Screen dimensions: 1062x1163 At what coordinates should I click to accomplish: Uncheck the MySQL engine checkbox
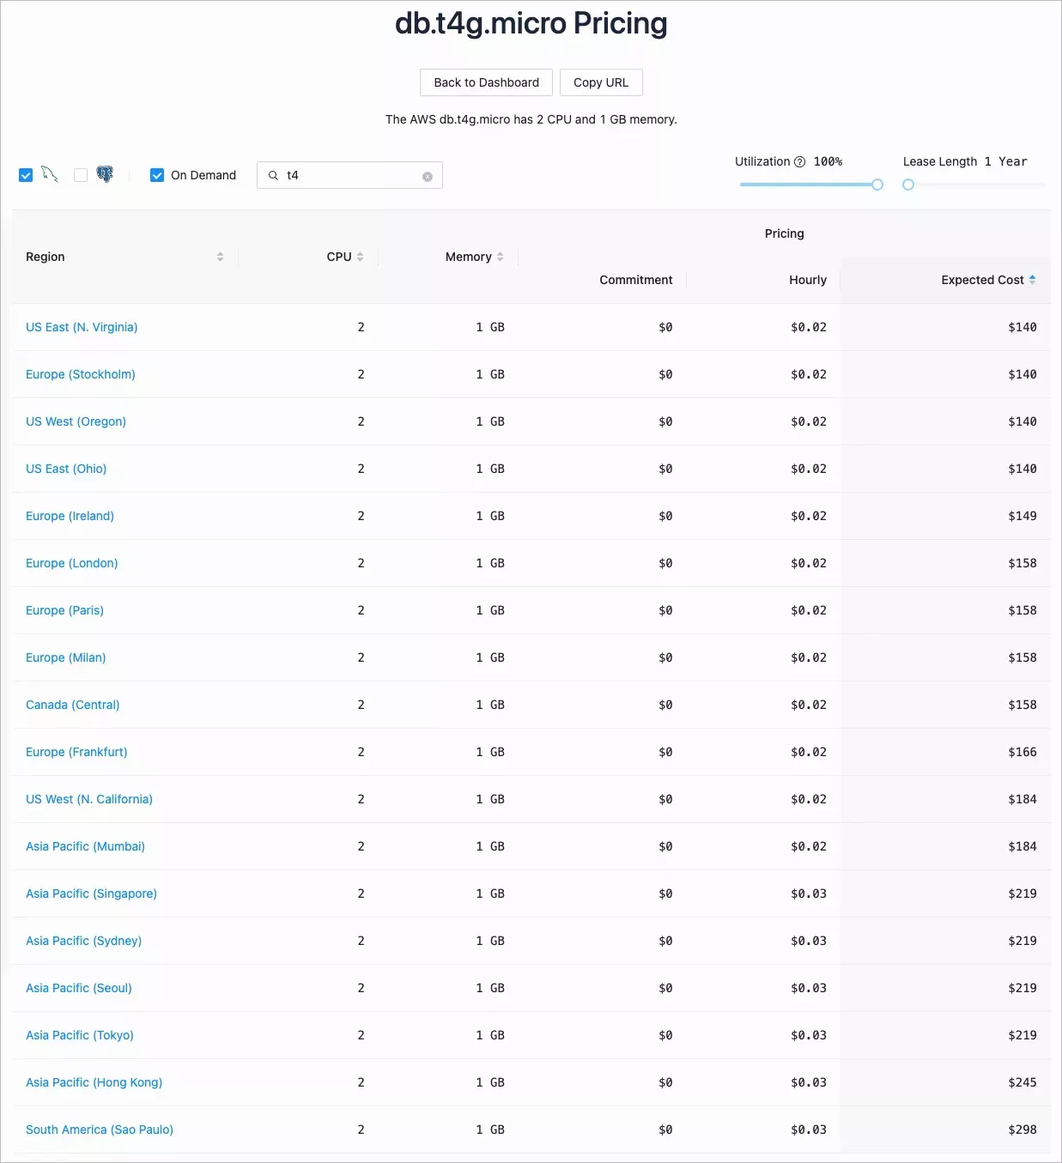(26, 175)
